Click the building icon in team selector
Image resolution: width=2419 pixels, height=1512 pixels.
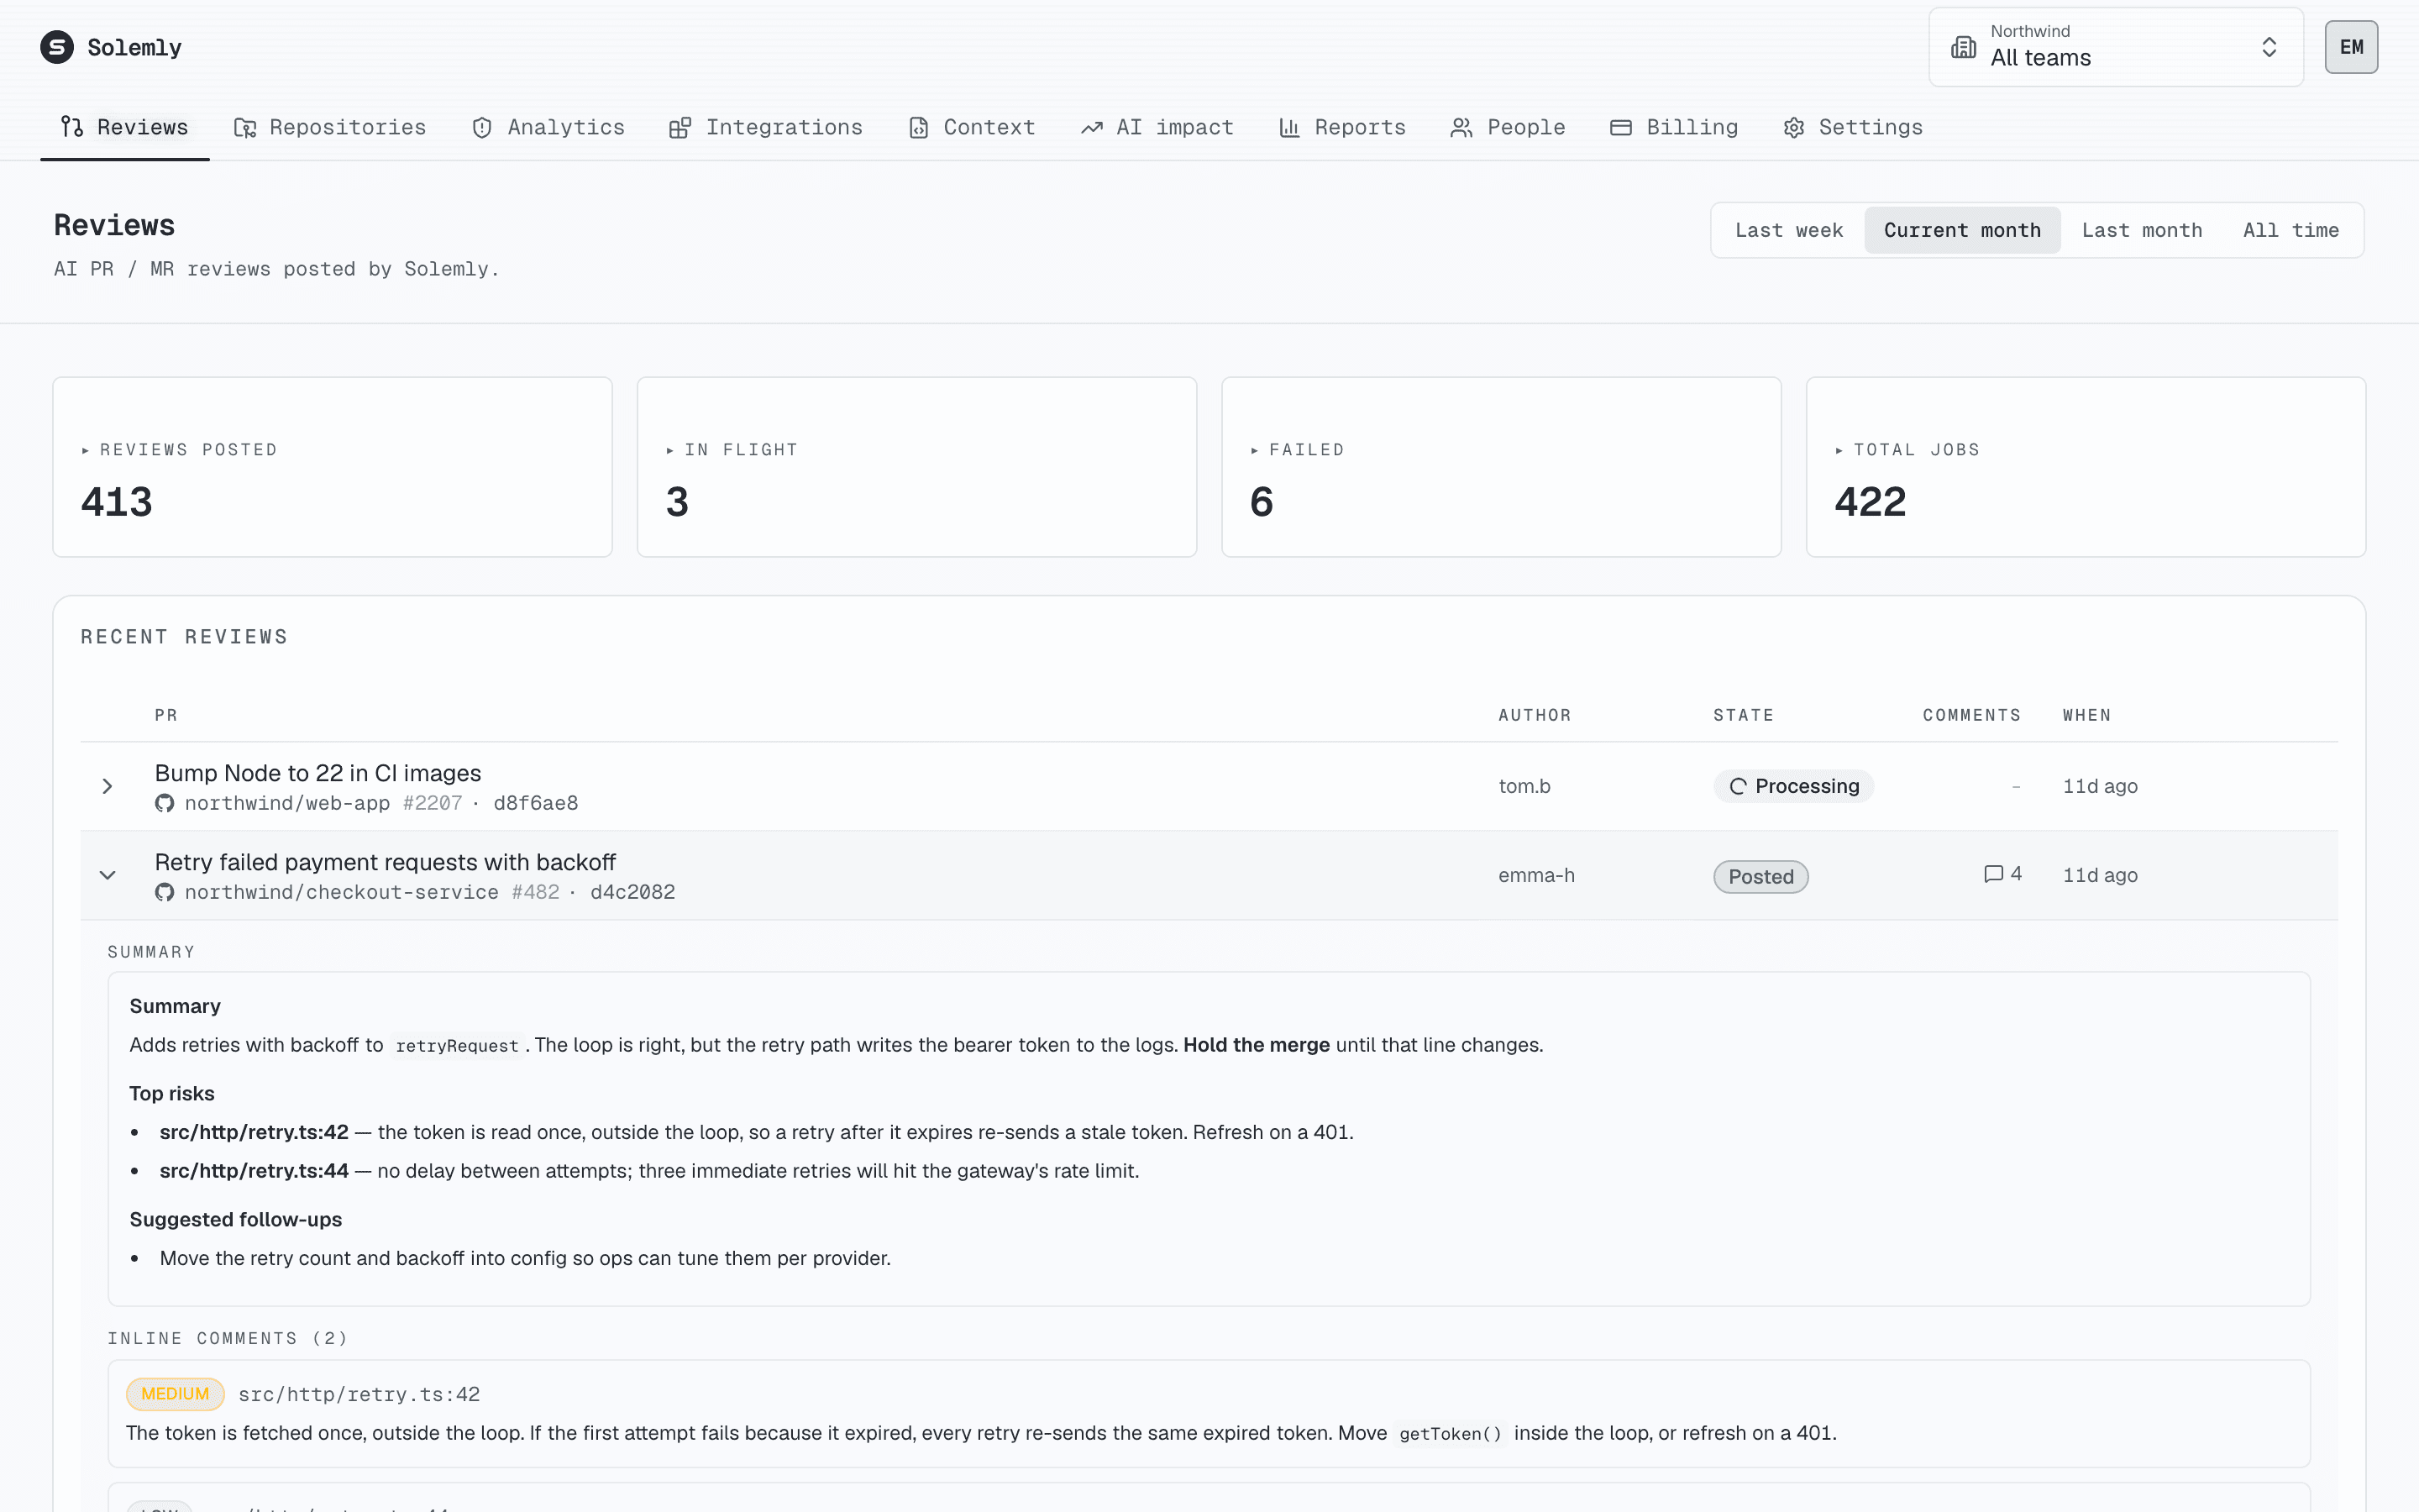(x=1963, y=47)
